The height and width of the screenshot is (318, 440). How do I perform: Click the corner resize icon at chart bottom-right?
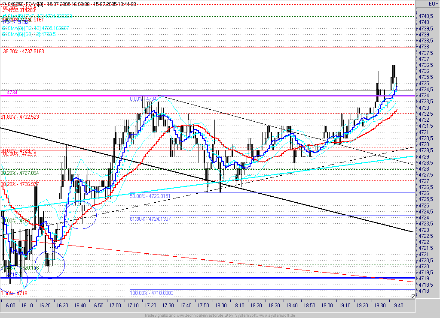413,296
